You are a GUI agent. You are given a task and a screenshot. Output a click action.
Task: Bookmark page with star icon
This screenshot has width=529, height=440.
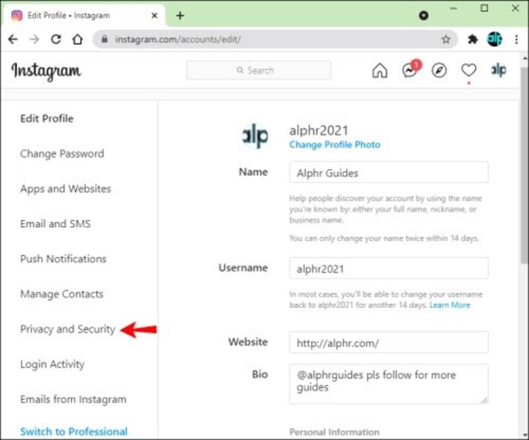click(446, 40)
